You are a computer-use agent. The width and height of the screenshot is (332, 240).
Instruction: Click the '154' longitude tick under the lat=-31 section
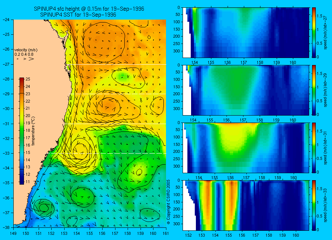(198, 178)
